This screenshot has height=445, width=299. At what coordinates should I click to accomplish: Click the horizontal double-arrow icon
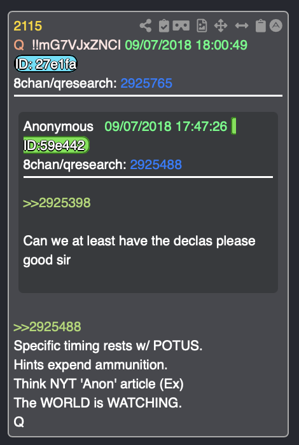242,26
